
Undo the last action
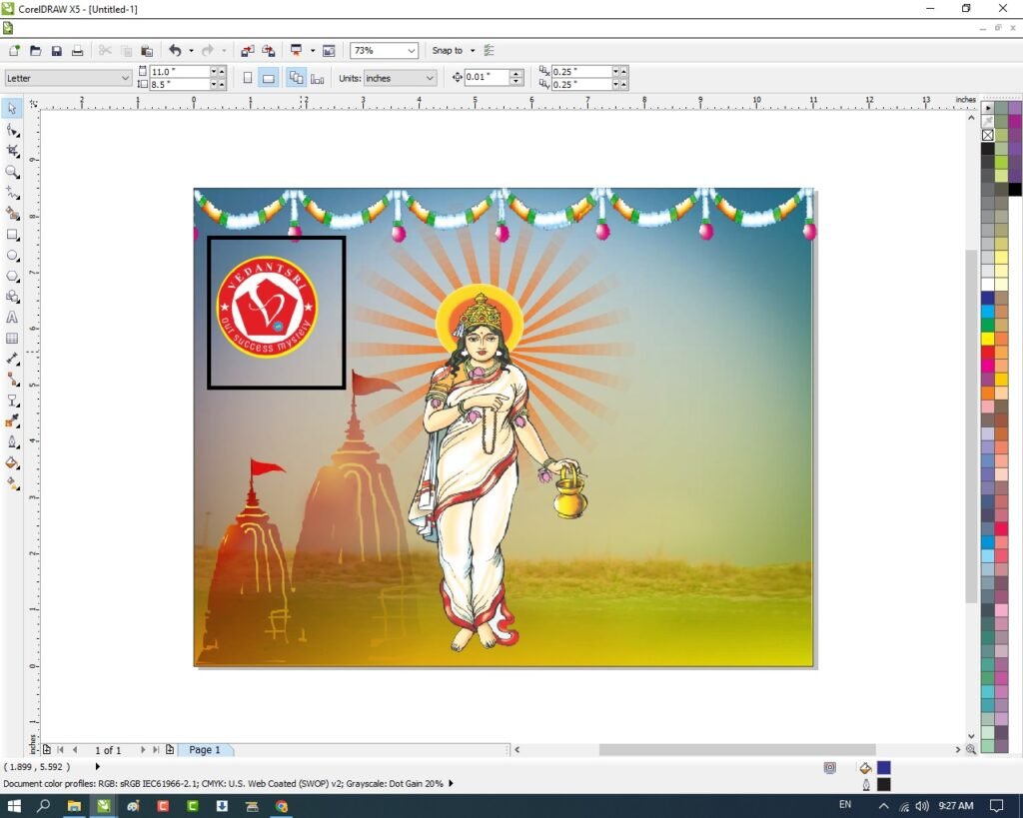pyautogui.click(x=175, y=50)
